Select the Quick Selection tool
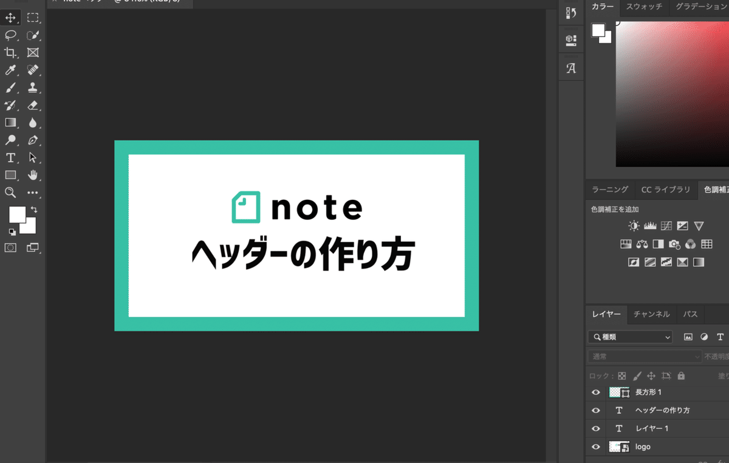 [x=33, y=35]
